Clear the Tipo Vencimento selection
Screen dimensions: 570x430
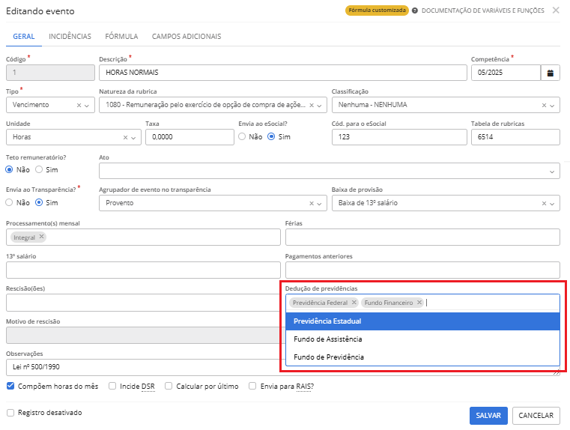(79, 106)
